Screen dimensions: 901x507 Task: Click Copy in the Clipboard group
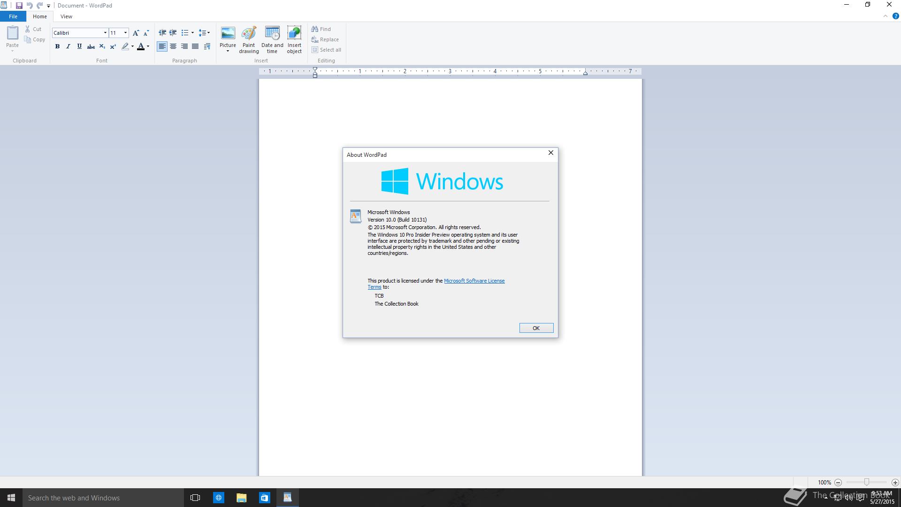tap(35, 40)
